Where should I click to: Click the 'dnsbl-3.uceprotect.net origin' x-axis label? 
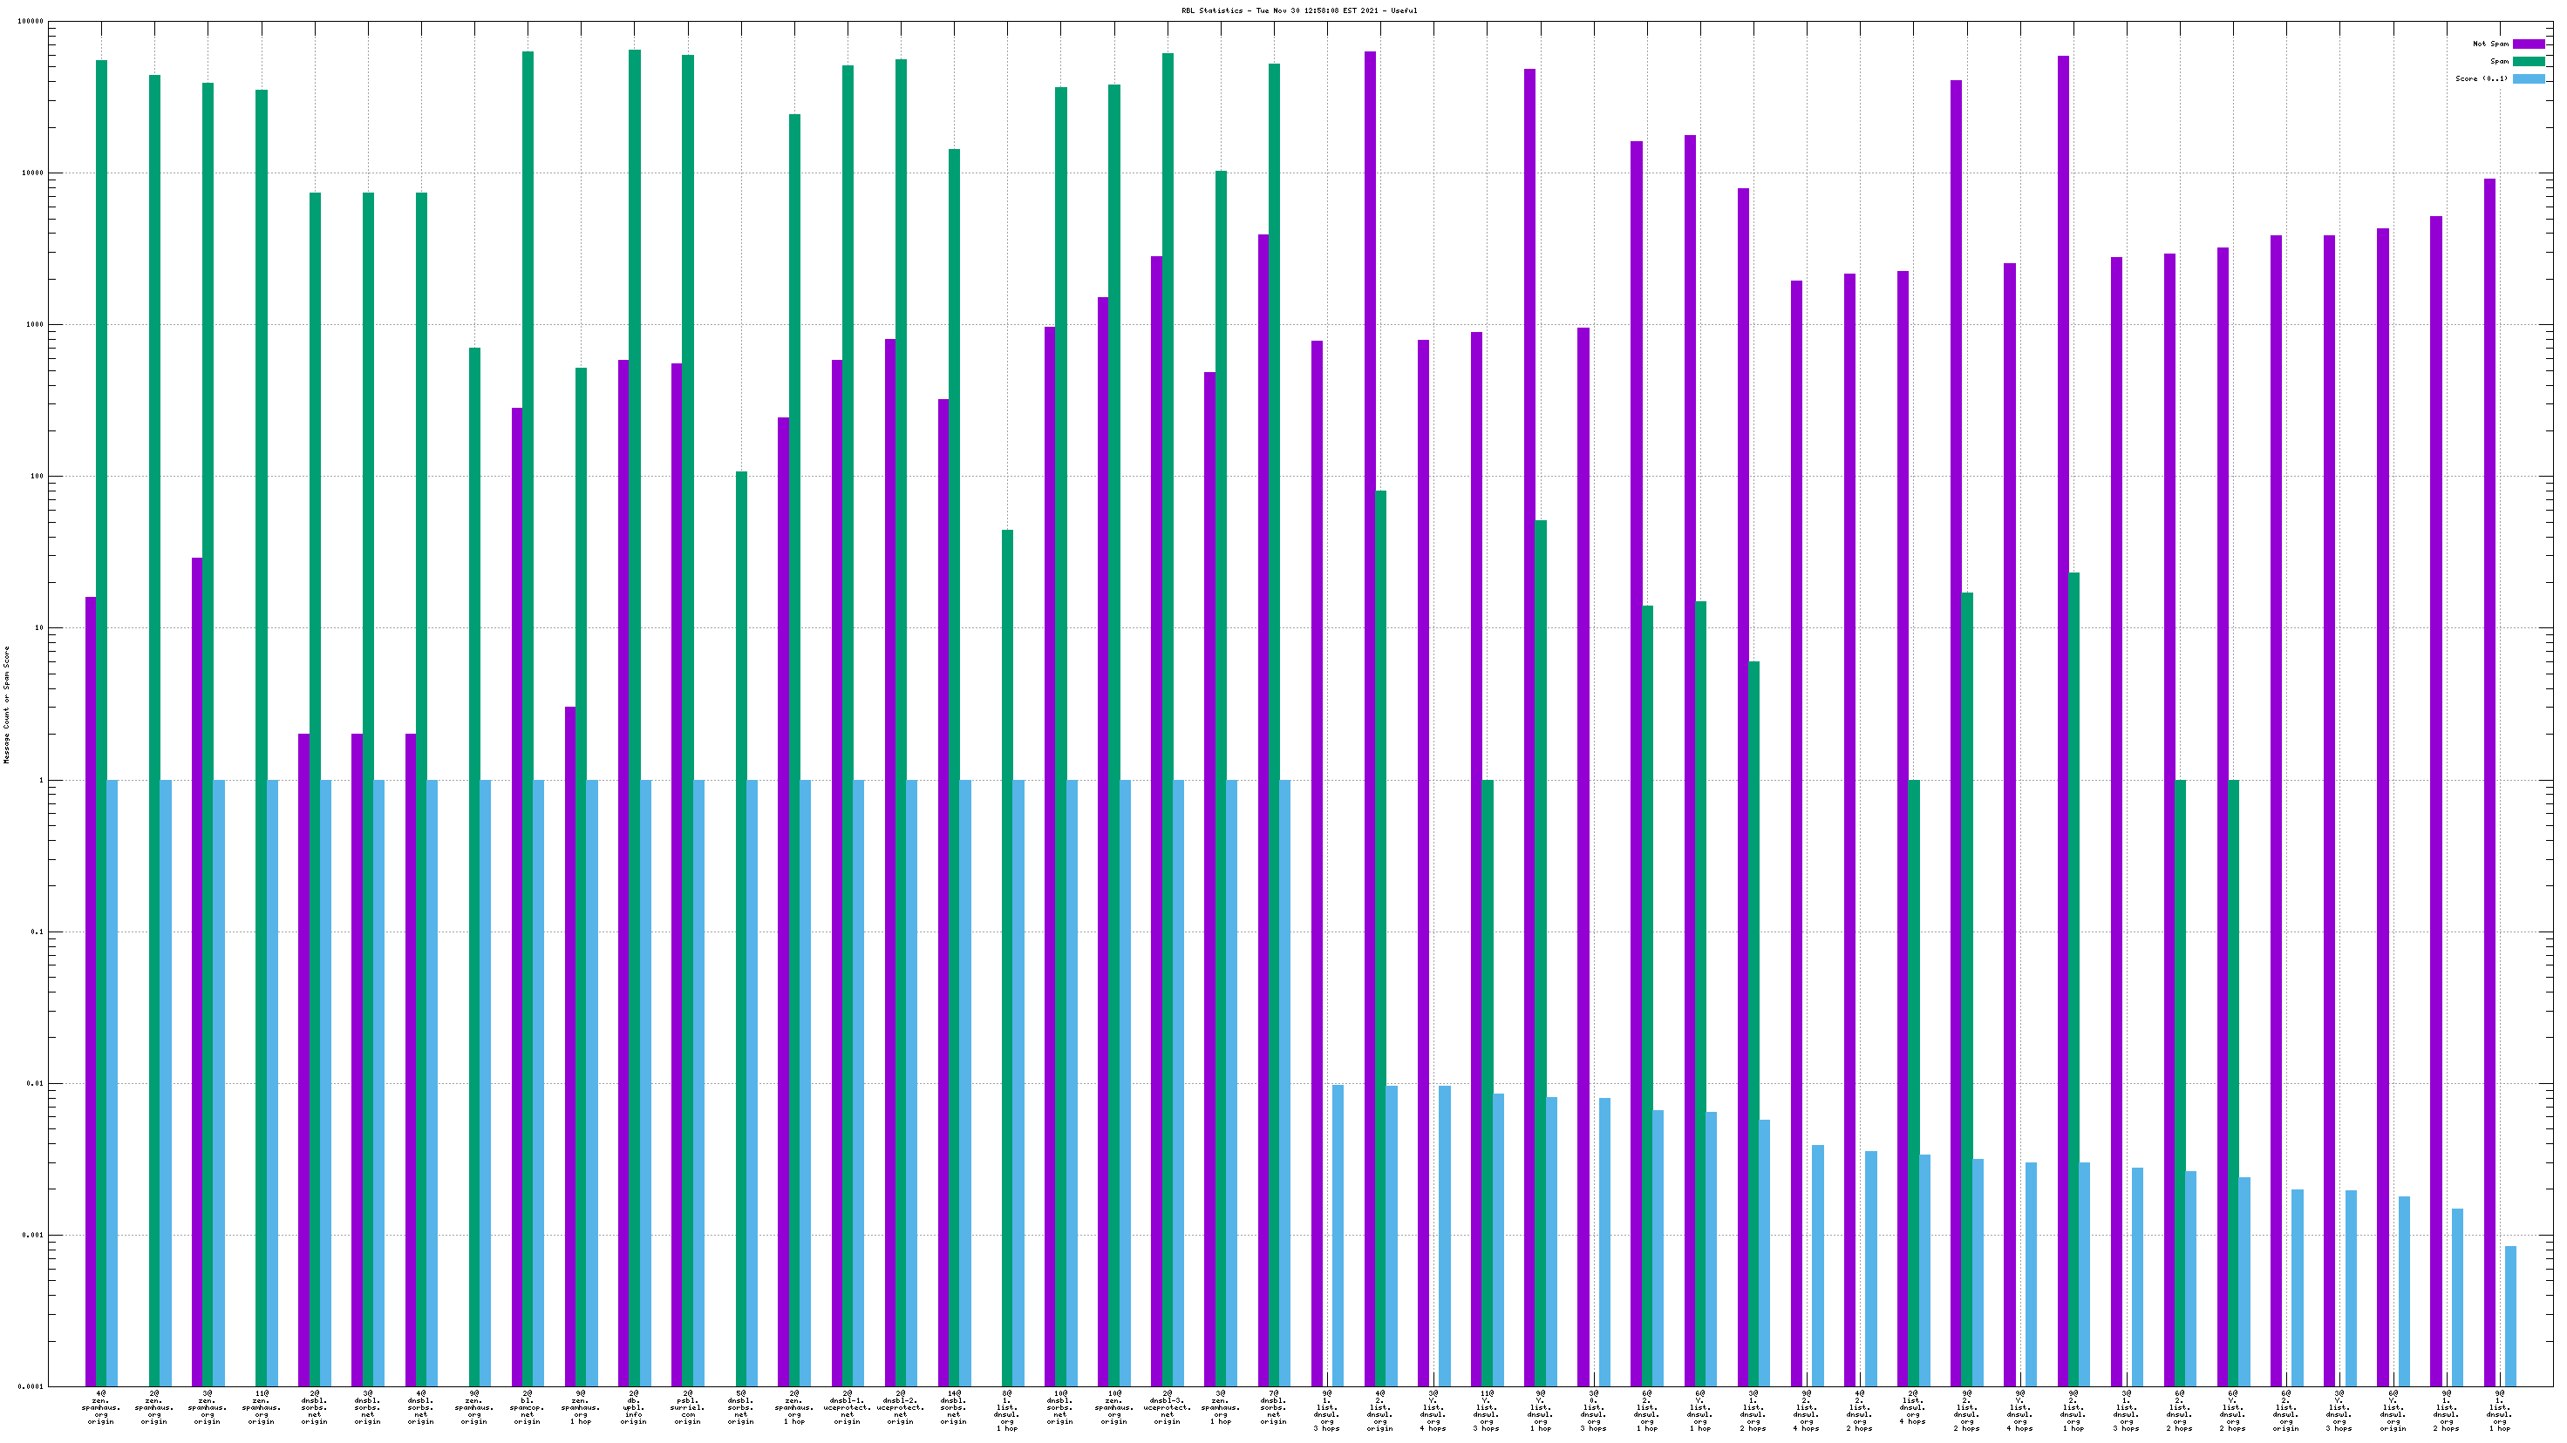coord(1167,1407)
